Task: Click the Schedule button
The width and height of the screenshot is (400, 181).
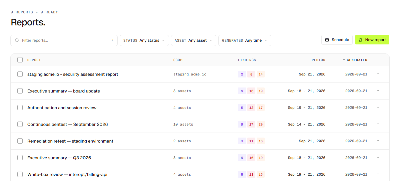Action: click(x=337, y=40)
